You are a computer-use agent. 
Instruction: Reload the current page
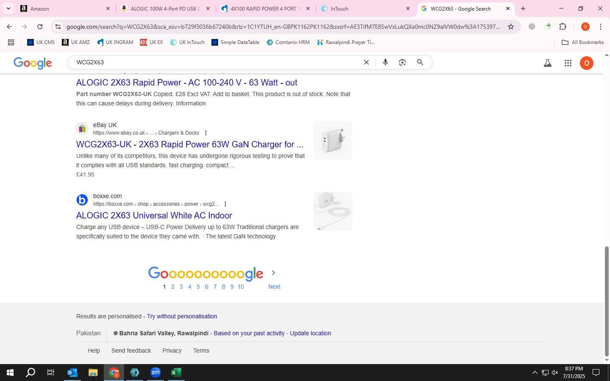pyautogui.click(x=40, y=27)
